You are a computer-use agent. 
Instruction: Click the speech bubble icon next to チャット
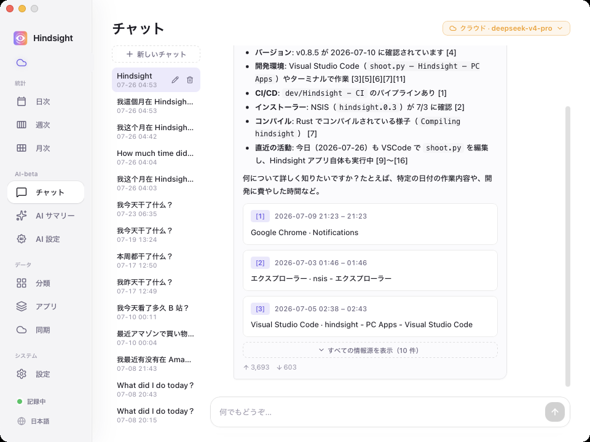point(22,192)
